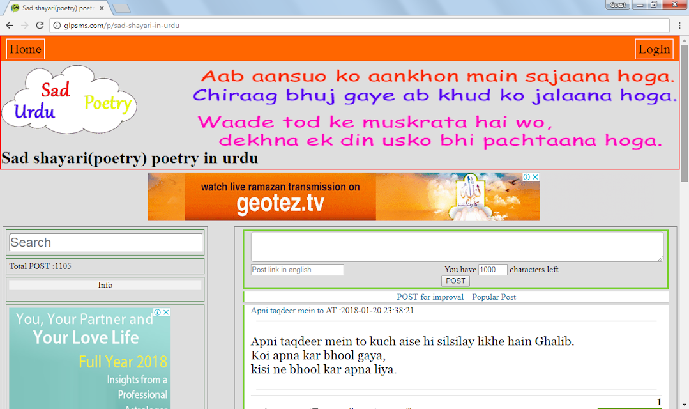This screenshot has width=689, height=409.
Task: Click the heading Sad shayari(poetry) poetry in urdu
Action: point(130,158)
